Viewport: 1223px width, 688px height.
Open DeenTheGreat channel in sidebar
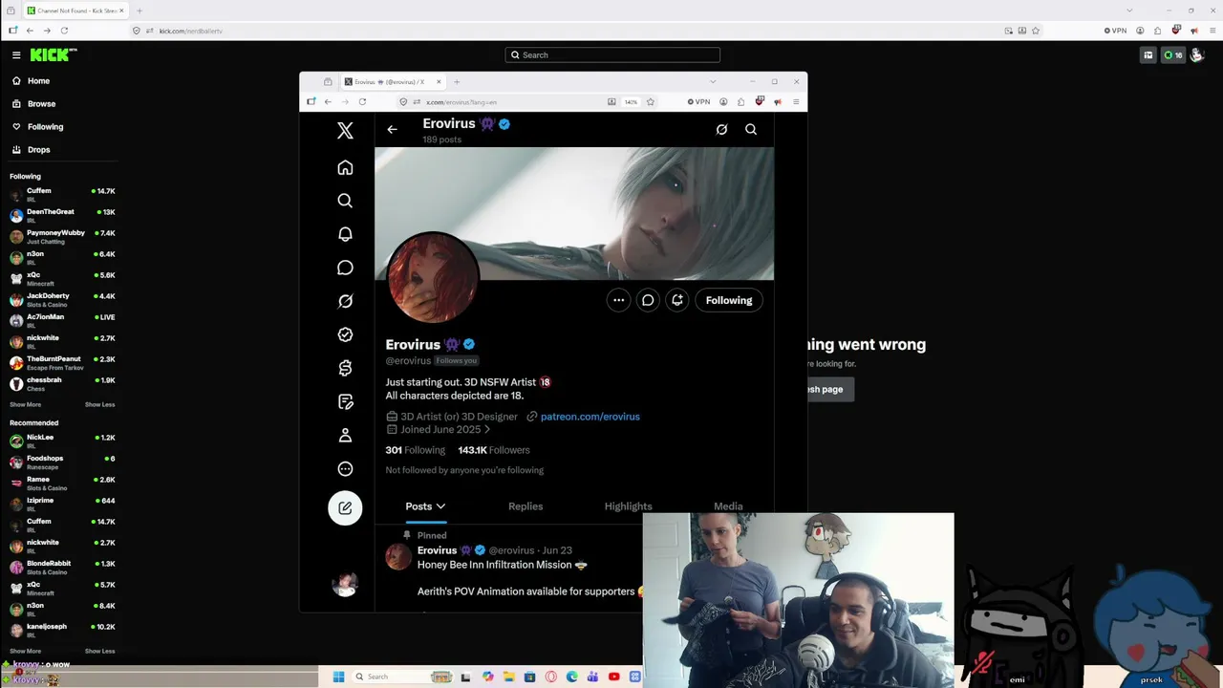tap(62, 215)
